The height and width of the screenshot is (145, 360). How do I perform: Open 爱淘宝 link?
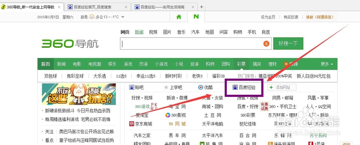coord(142,115)
